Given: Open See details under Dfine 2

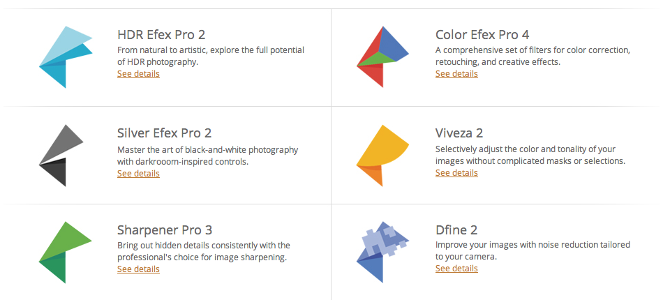Looking at the screenshot, I should click(x=456, y=269).
